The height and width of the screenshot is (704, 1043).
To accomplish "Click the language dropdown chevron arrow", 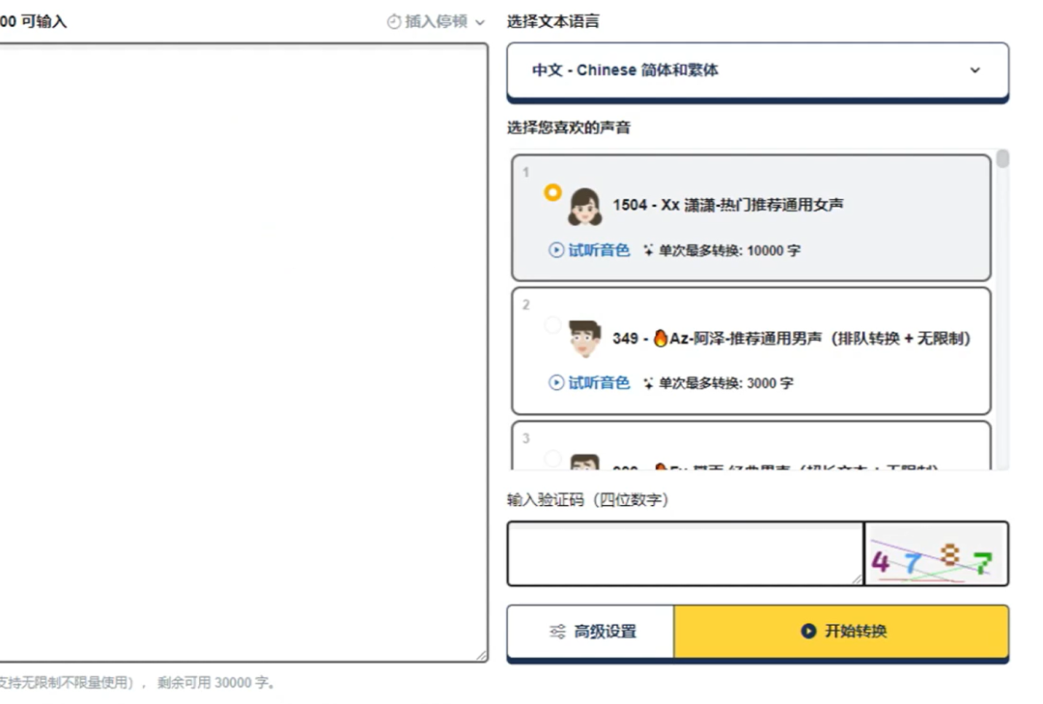I will point(975,70).
